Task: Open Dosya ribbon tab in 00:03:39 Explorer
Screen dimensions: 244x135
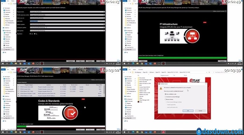Action: point(125,69)
